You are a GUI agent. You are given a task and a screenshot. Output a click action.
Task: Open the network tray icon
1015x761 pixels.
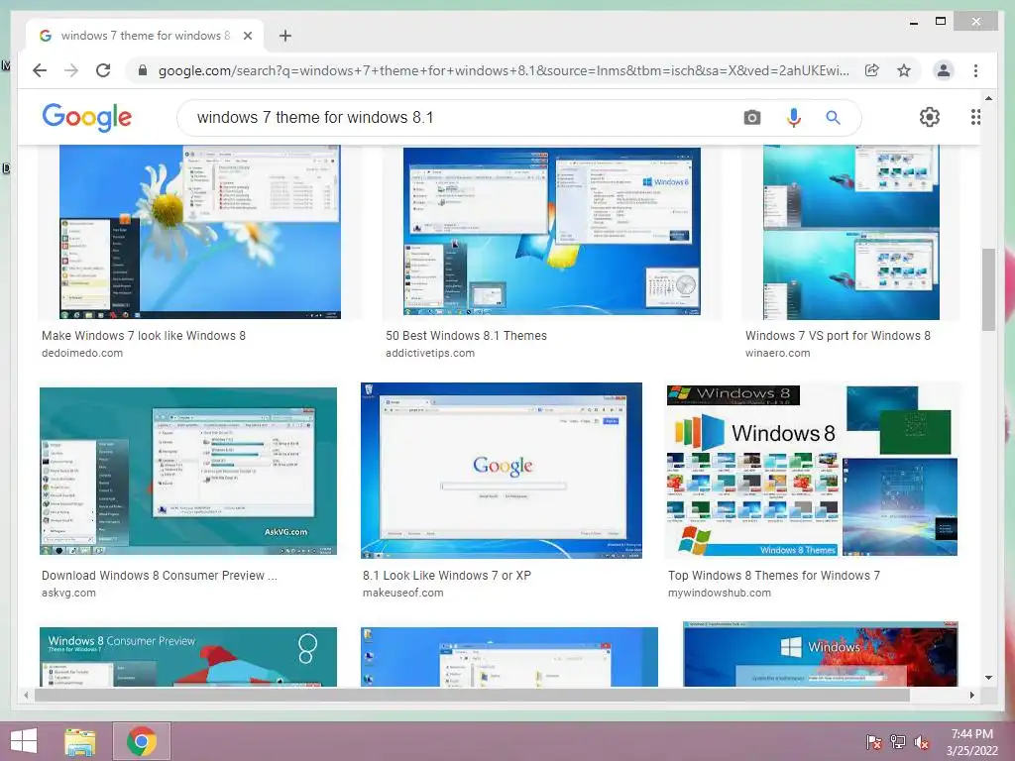(898, 742)
